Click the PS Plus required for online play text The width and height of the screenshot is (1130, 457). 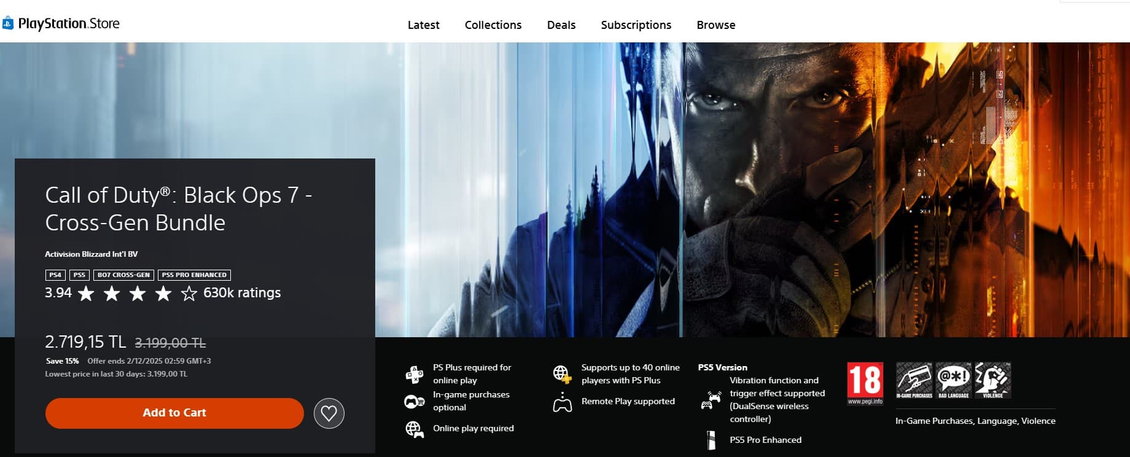(472, 374)
